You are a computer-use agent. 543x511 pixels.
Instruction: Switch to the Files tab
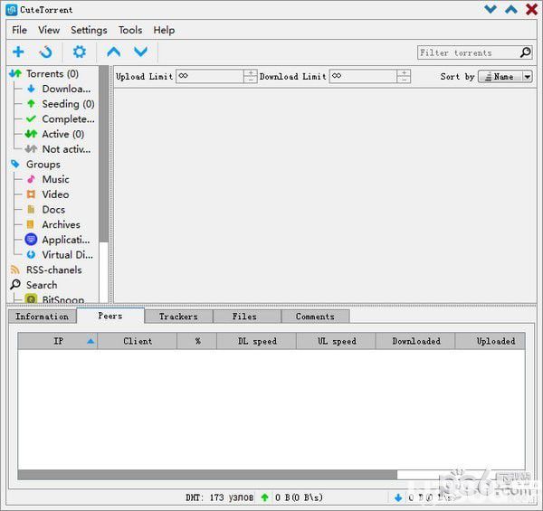[x=246, y=317]
